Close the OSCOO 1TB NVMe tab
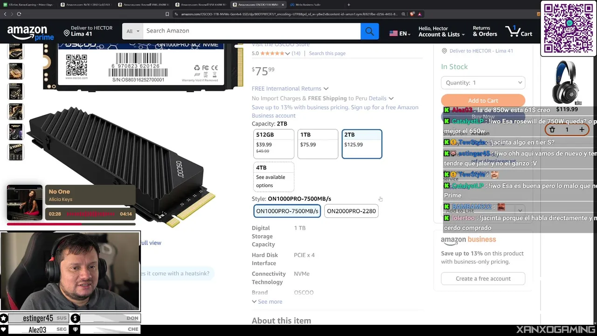 click(283, 5)
